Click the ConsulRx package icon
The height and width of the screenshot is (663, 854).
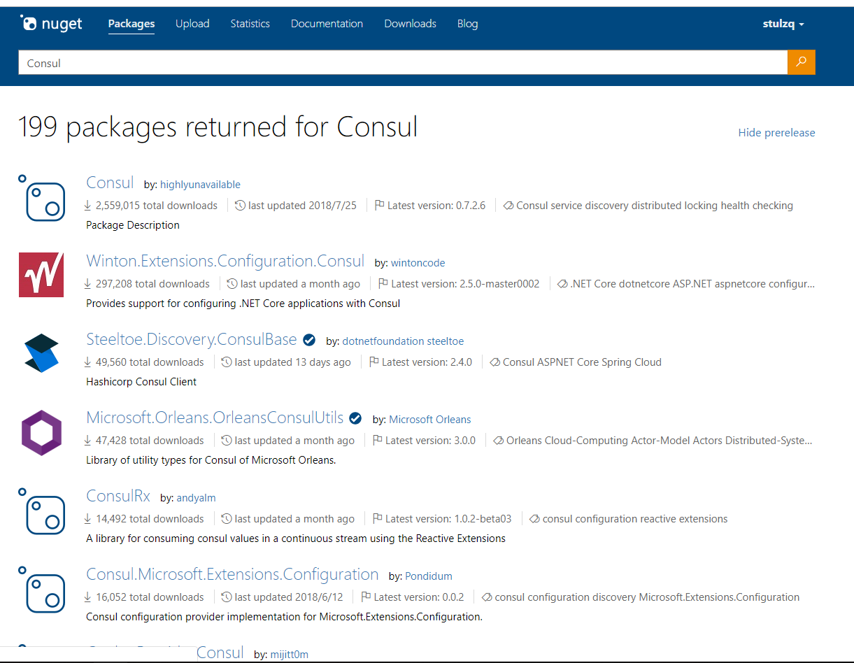click(42, 511)
